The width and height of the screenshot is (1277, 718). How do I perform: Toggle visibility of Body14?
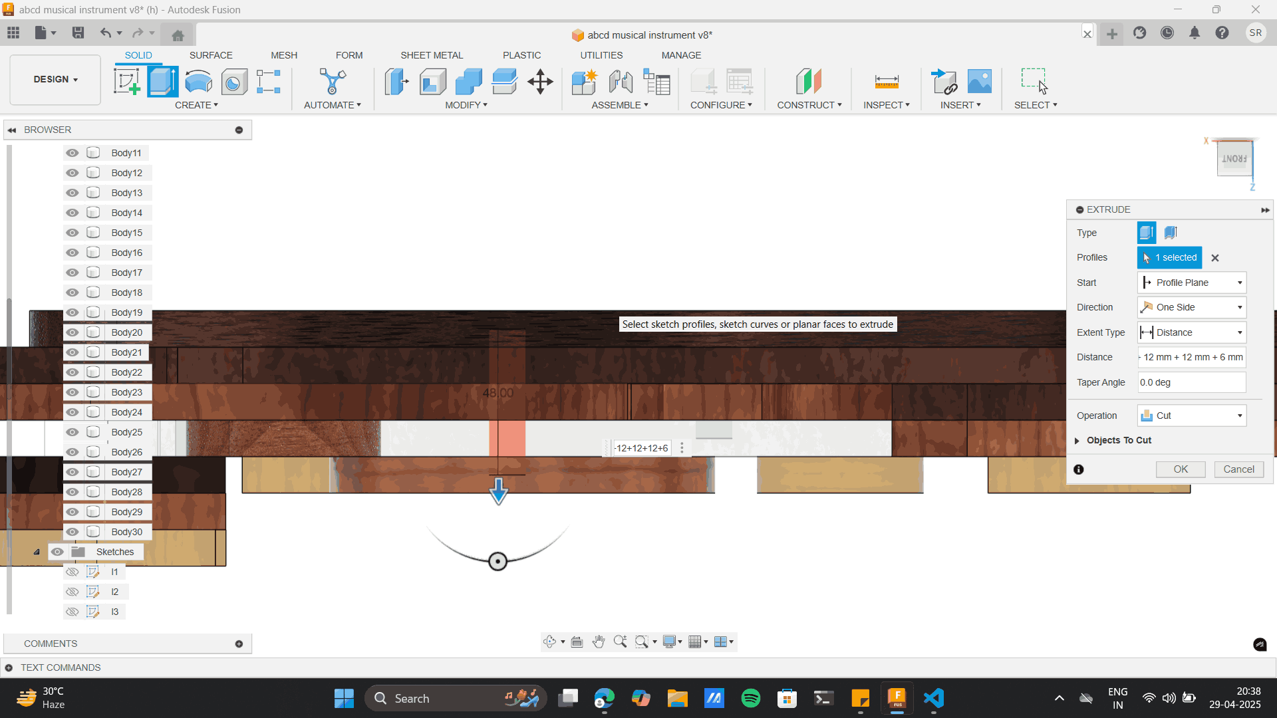tap(72, 213)
